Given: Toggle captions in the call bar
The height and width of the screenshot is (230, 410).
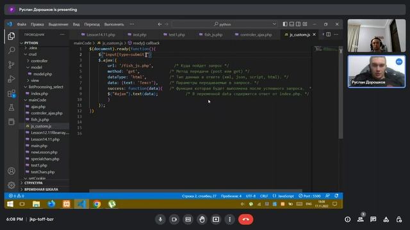Looking at the screenshot, I should 188,219.
